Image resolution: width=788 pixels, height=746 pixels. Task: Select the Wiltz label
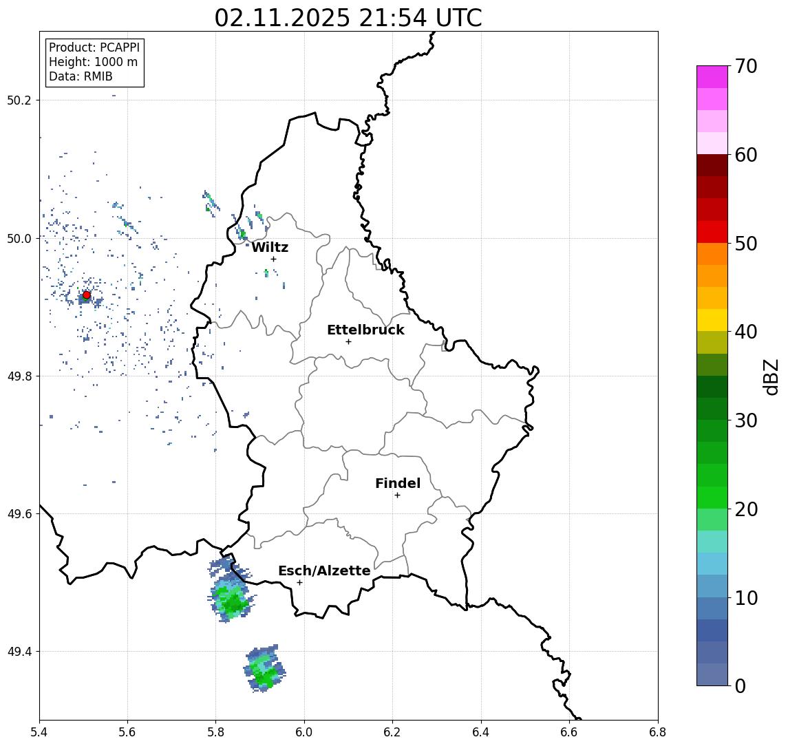(x=270, y=247)
